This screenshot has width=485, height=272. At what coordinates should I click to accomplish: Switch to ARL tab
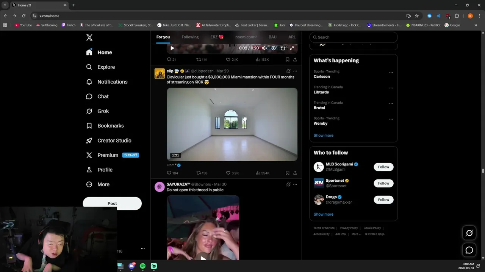(292, 37)
